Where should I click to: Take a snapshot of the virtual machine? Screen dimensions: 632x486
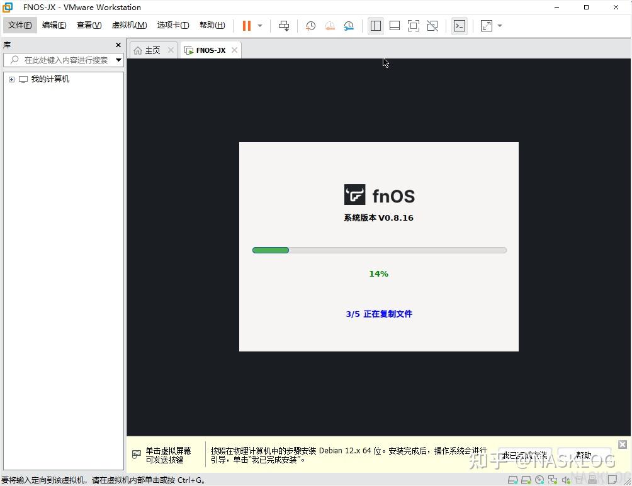click(310, 26)
